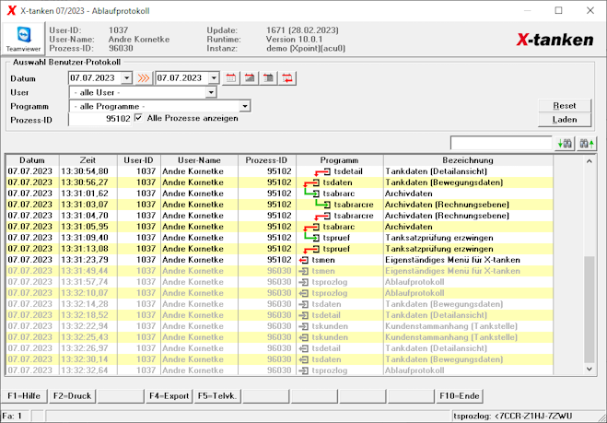
Task: Click the Bezeichnung column header
Action: (x=468, y=160)
